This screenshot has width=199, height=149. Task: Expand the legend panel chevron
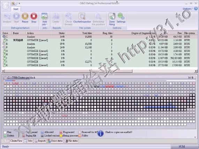point(195,137)
